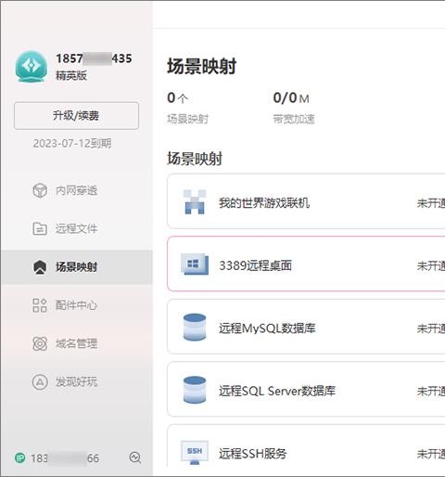Click the 发现好玩 circle icon

pyautogui.click(x=40, y=381)
